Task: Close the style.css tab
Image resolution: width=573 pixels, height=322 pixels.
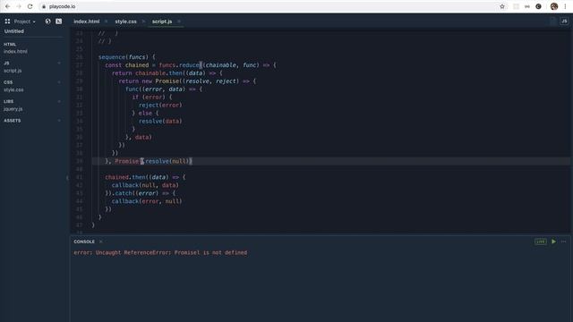Action: (143, 21)
